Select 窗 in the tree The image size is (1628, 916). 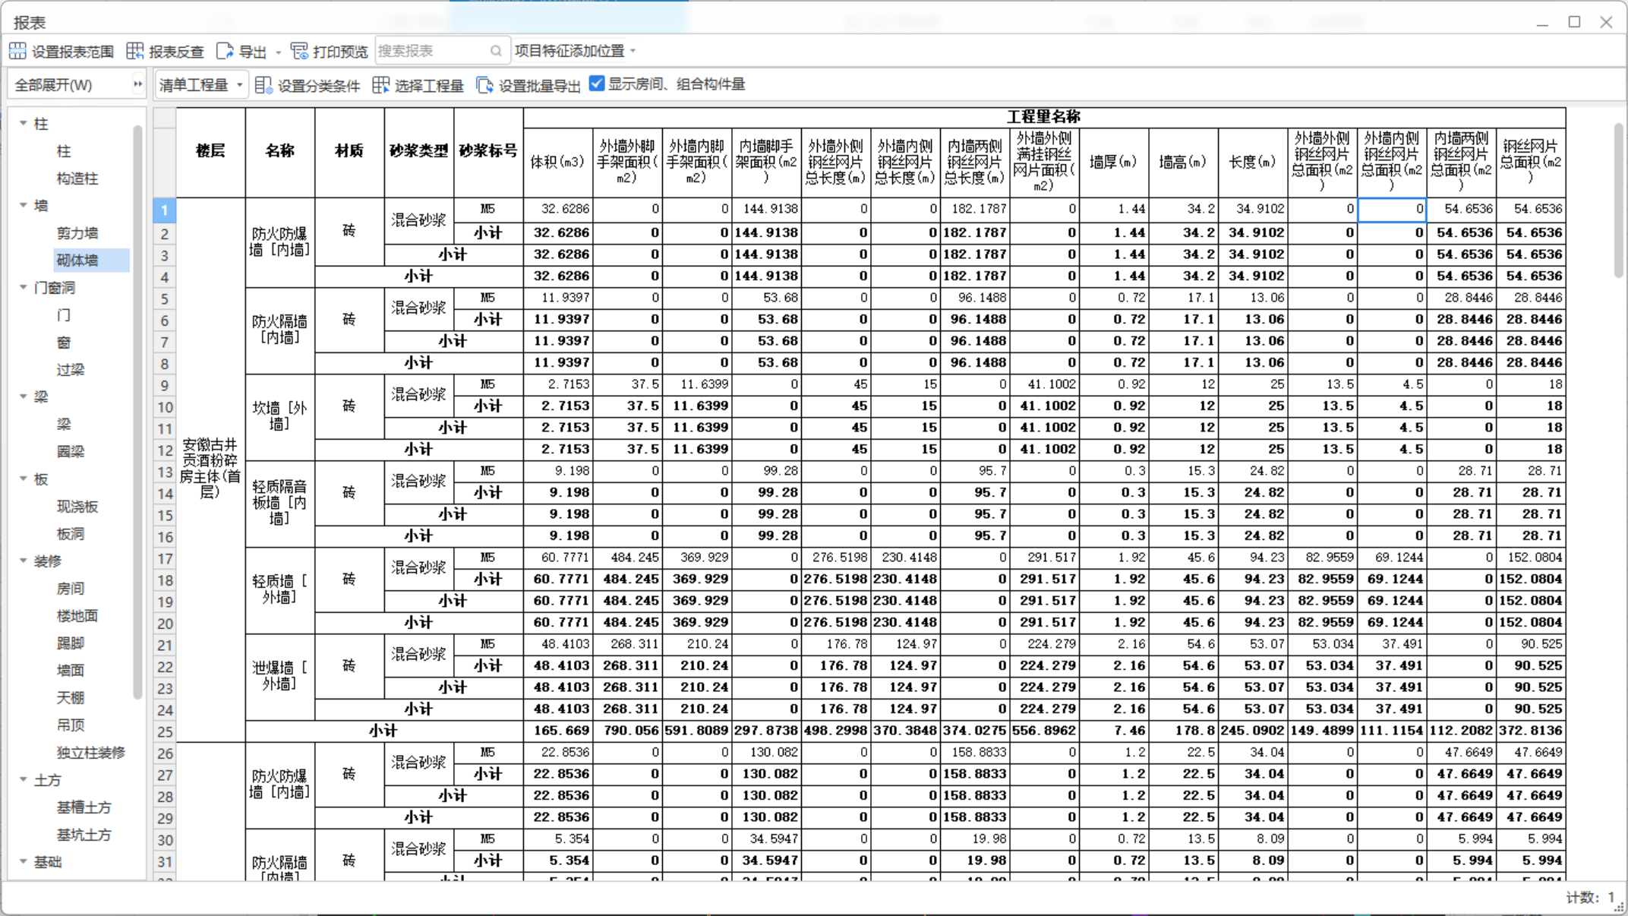tap(64, 343)
